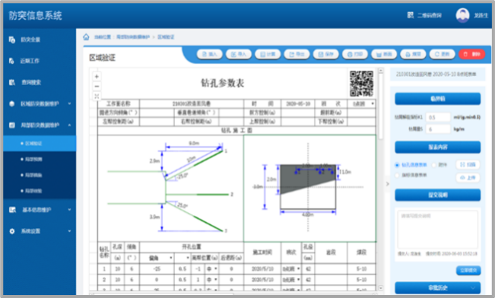Click the 上传 upload button
Image resolution: width=495 pixels, height=298 pixels.
(x=468, y=178)
